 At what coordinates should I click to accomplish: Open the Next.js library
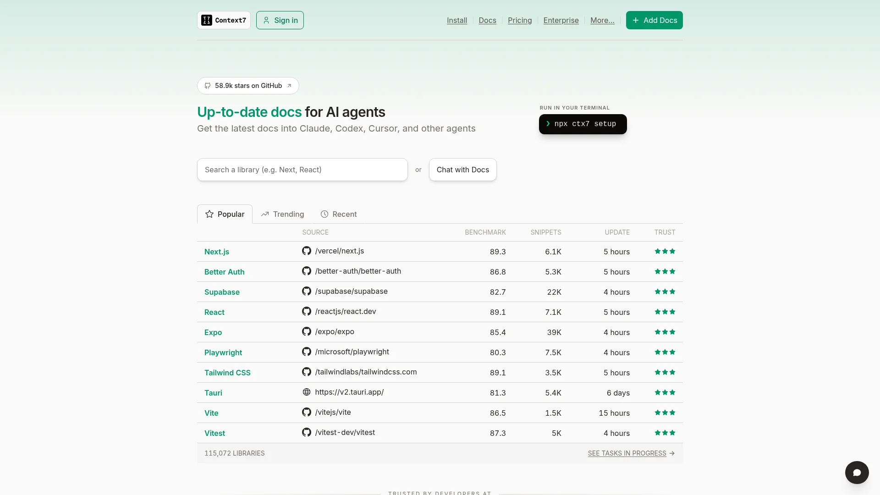click(217, 252)
